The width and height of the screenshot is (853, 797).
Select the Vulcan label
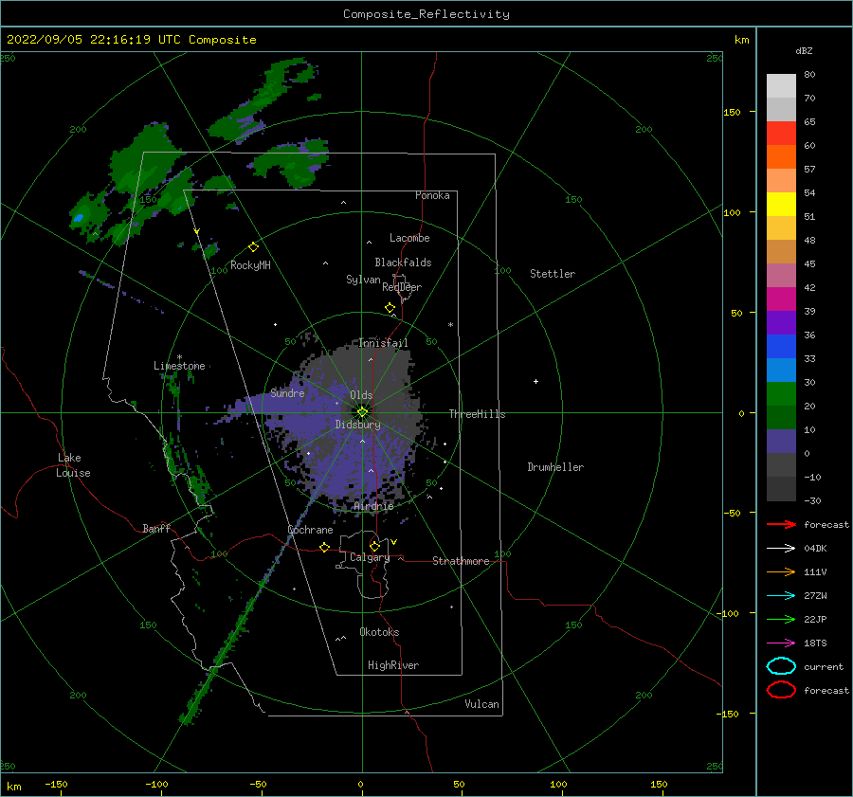click(482, 704)
